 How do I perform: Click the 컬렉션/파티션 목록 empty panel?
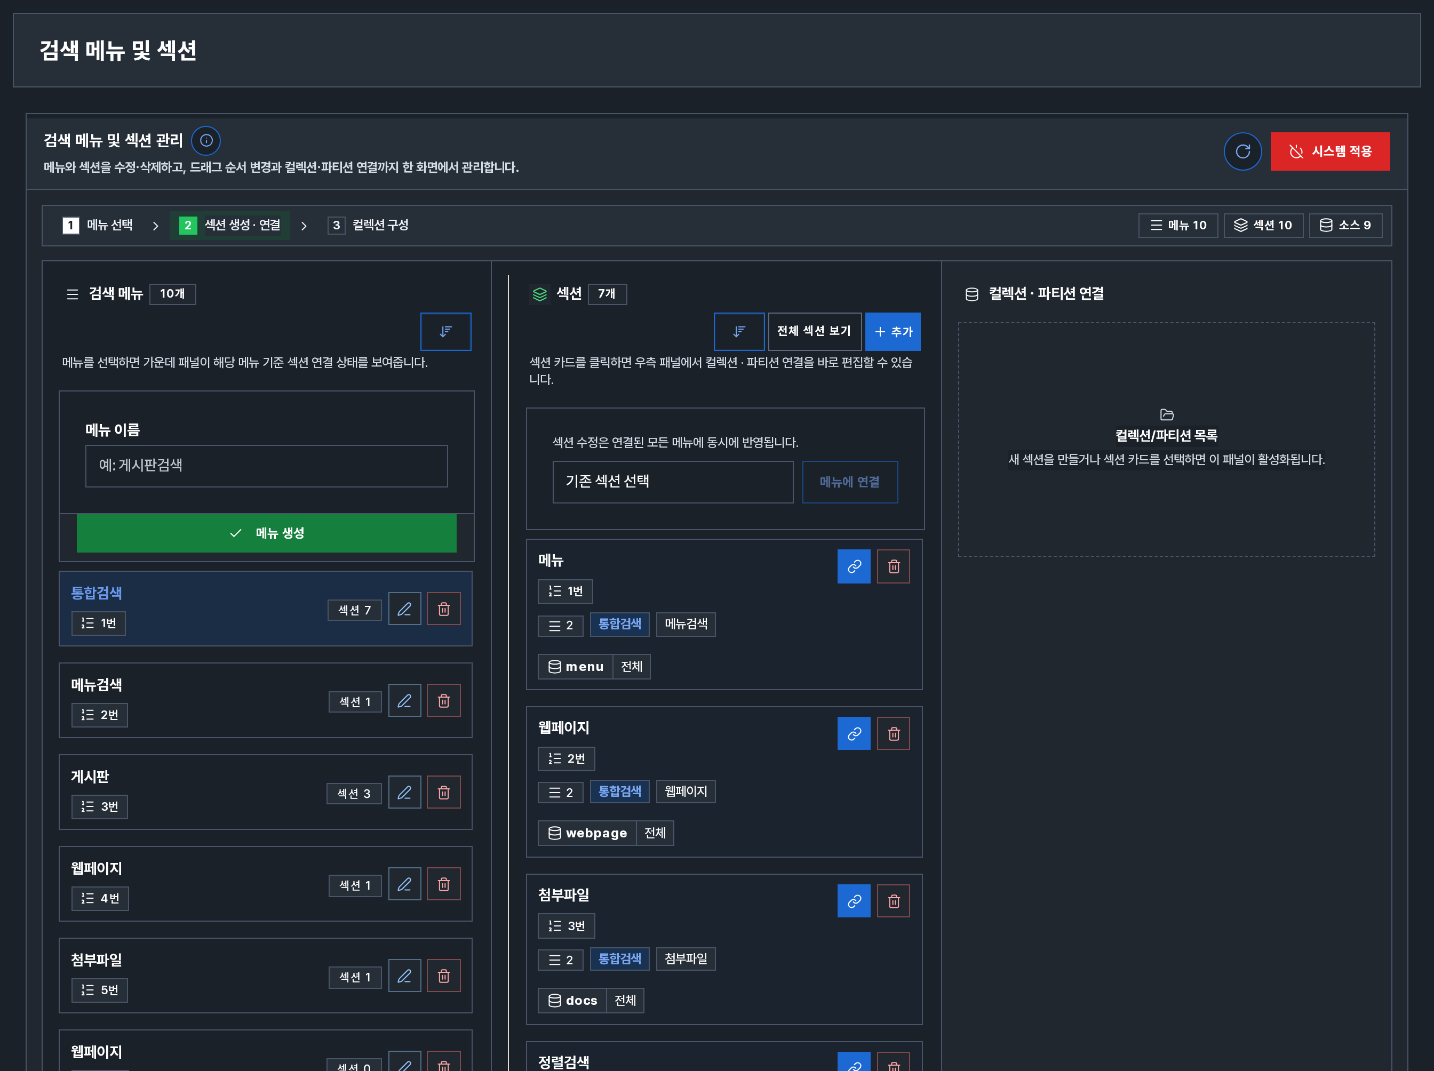[1166, 439]
